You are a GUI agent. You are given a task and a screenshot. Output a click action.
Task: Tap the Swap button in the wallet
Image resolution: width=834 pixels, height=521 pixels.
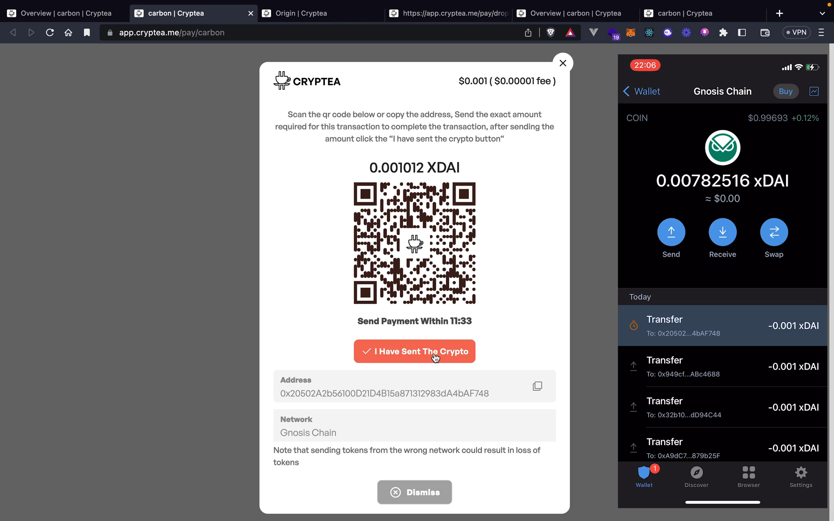point(774,232)
